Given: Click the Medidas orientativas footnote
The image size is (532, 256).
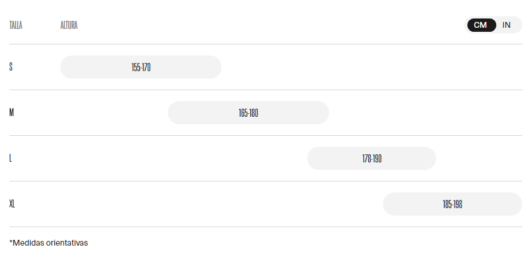Looking at the screenshot, I should tap(49, 243).
